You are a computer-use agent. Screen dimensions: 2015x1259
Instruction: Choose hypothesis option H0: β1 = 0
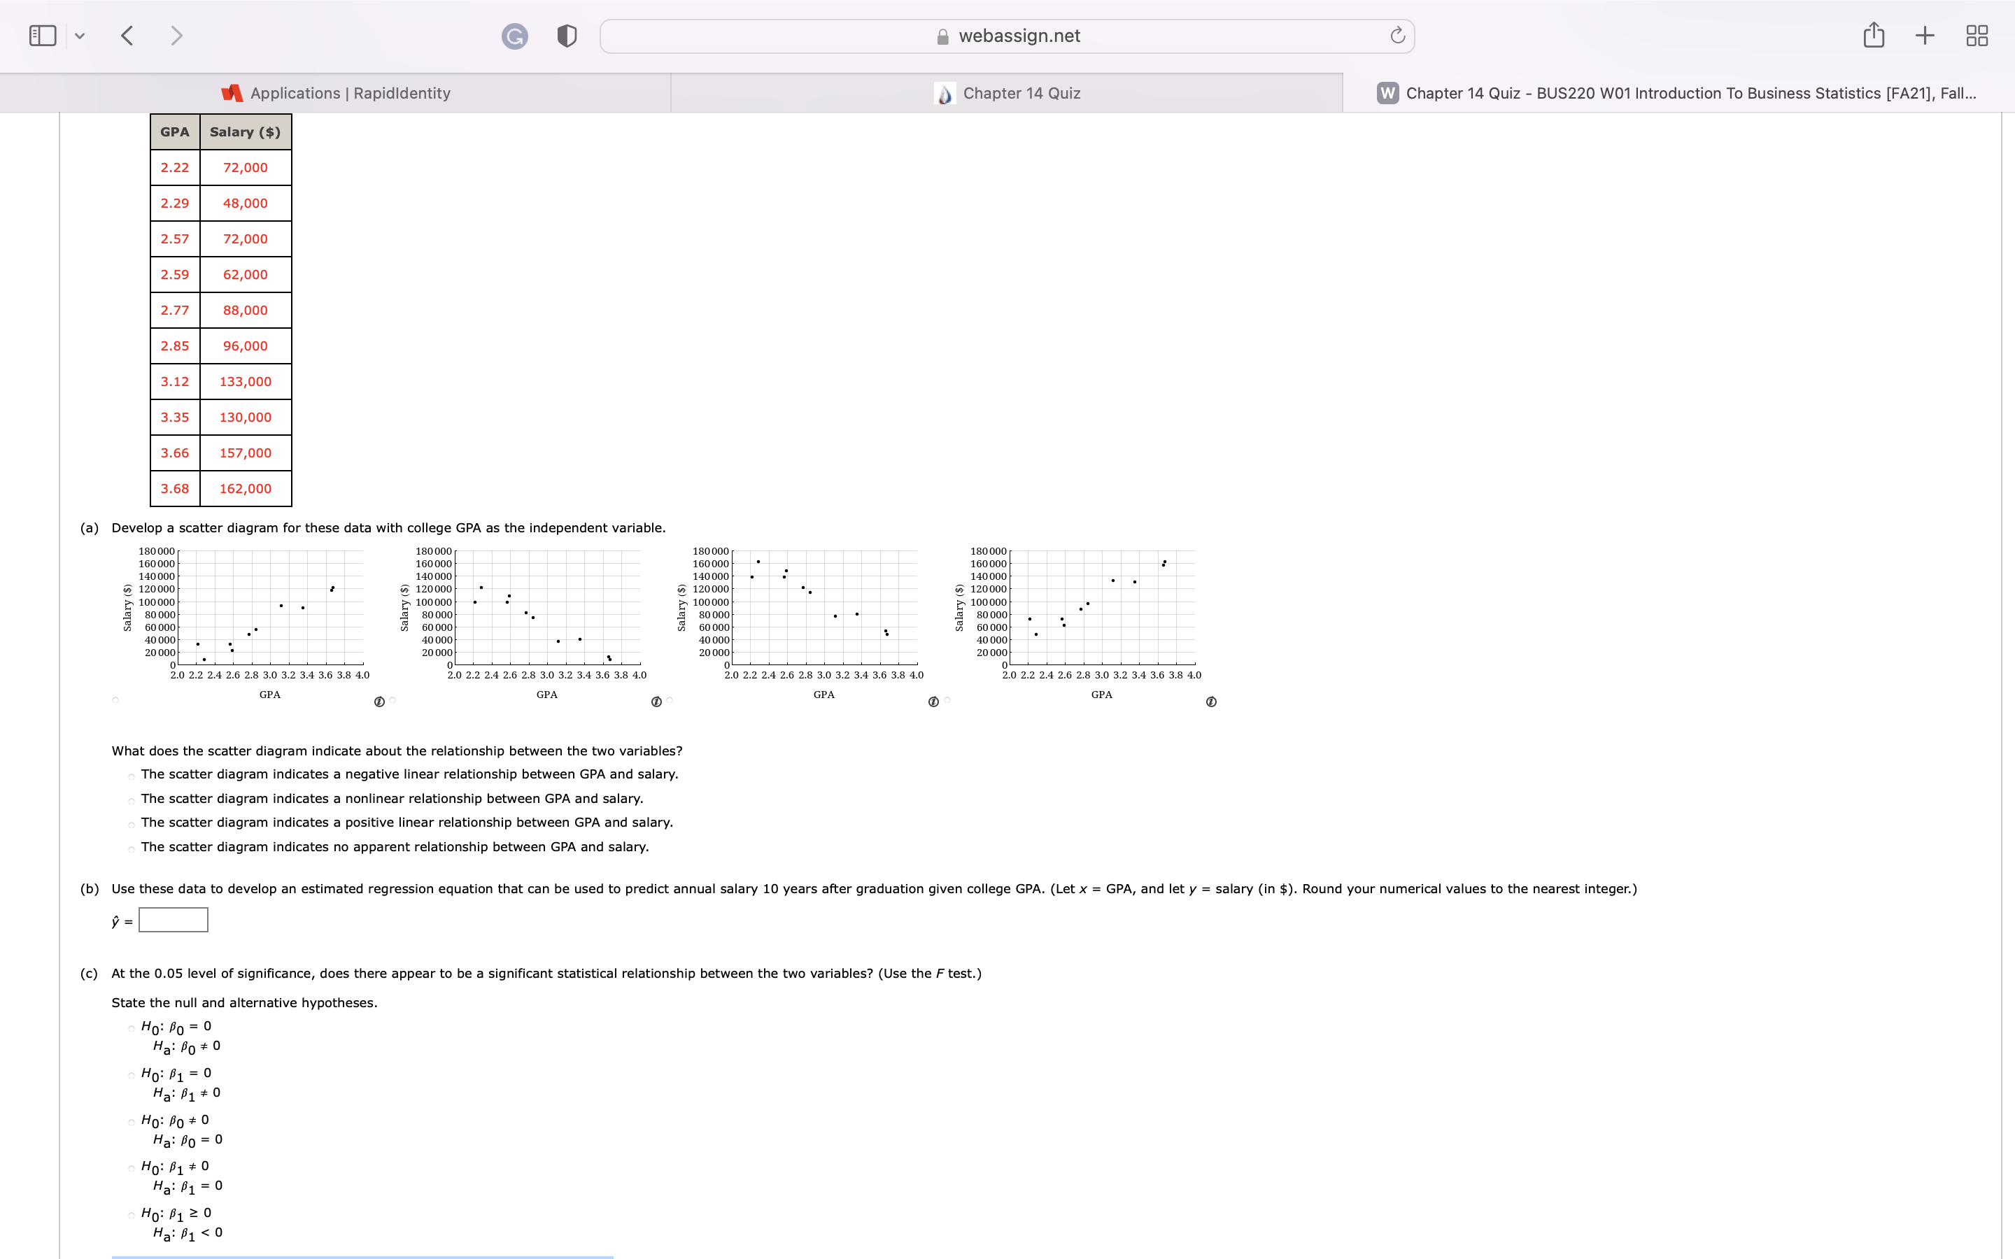[x=132, y=1075]
